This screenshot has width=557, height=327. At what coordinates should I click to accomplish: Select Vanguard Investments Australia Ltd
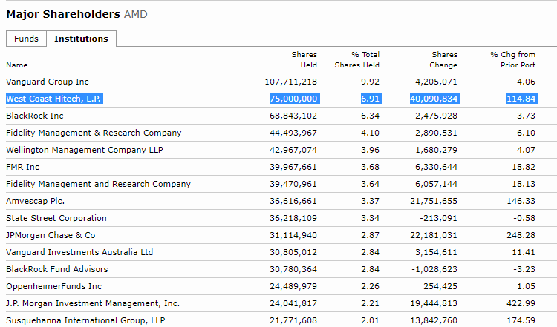click(x=79, y=252)
